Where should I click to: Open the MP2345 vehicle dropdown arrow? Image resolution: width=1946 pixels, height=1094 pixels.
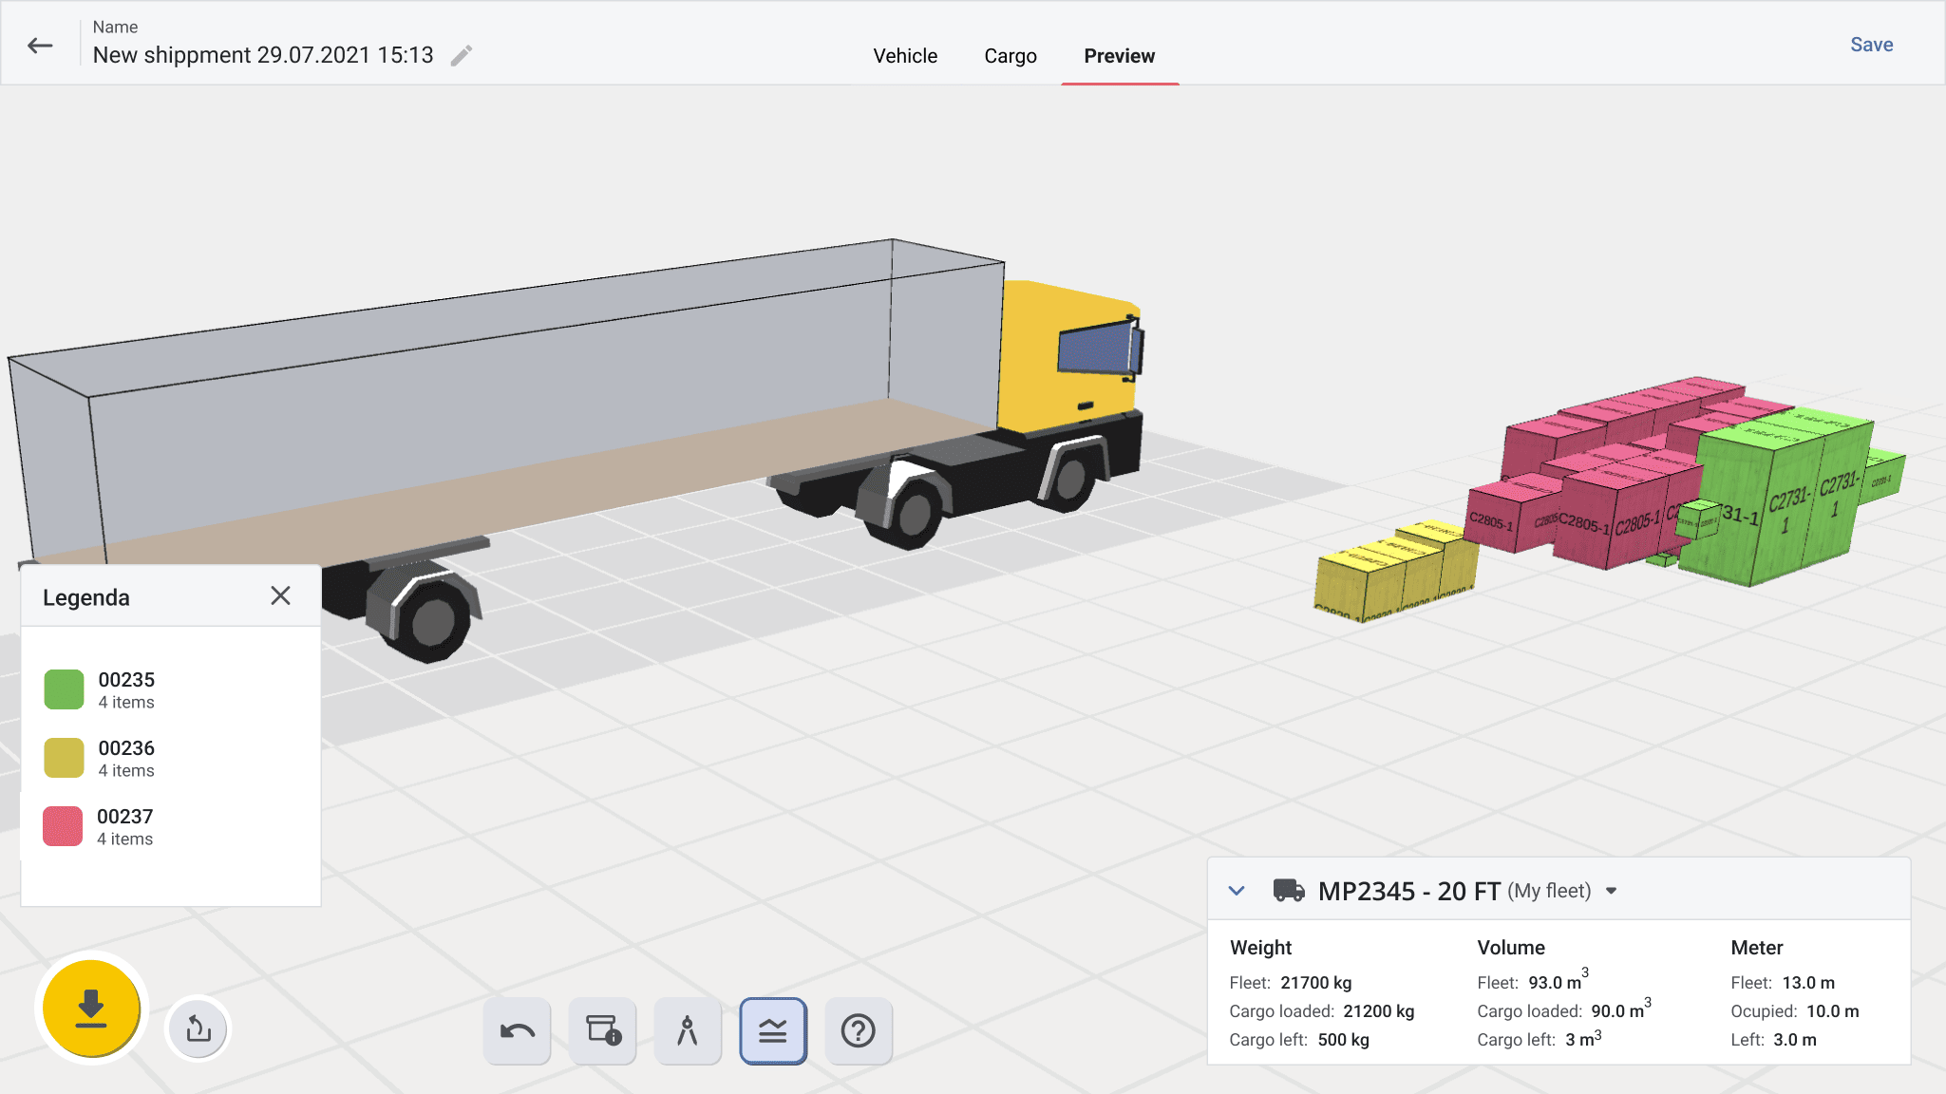[x=1611, y=891]
